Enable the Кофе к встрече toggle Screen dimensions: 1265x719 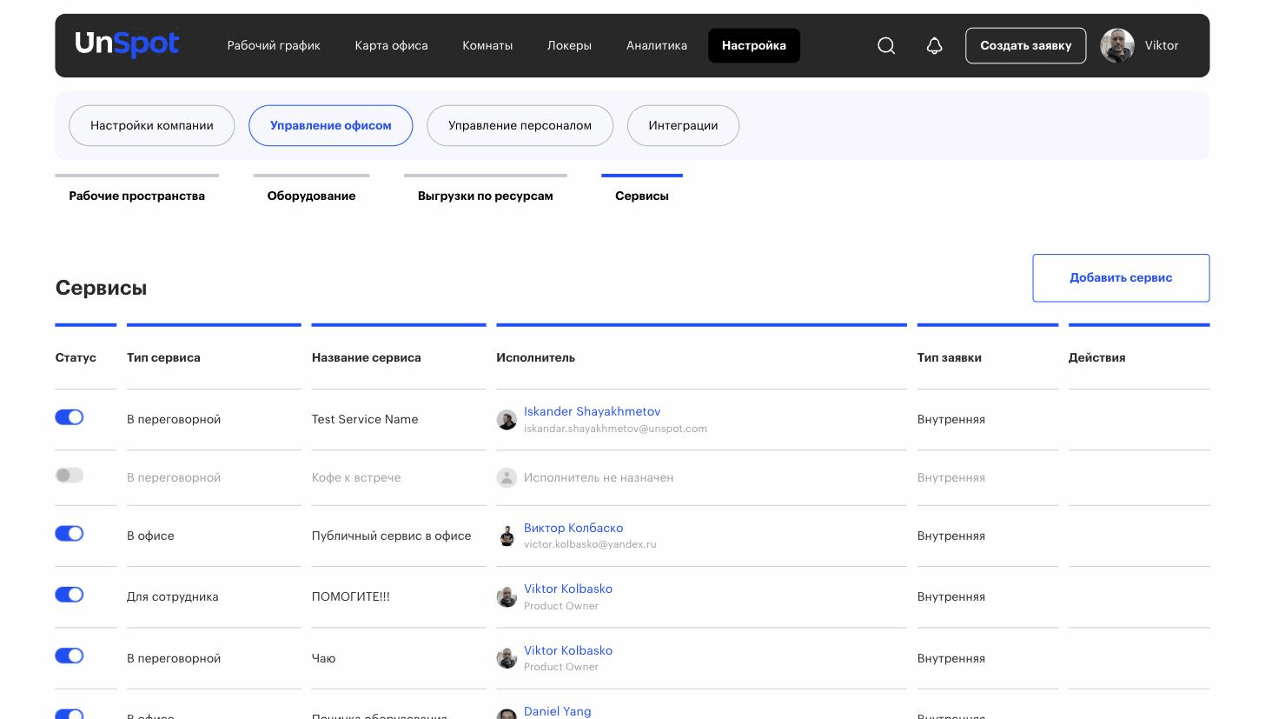click(70, 476)
